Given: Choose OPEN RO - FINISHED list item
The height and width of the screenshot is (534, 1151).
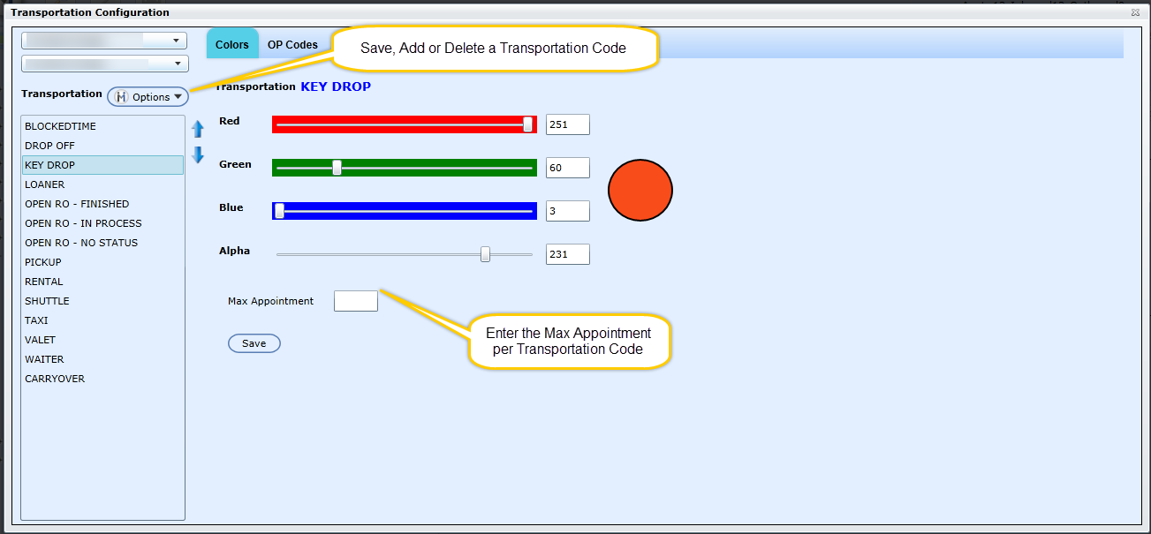Looking at the screenshot, I should click(77, 204).
